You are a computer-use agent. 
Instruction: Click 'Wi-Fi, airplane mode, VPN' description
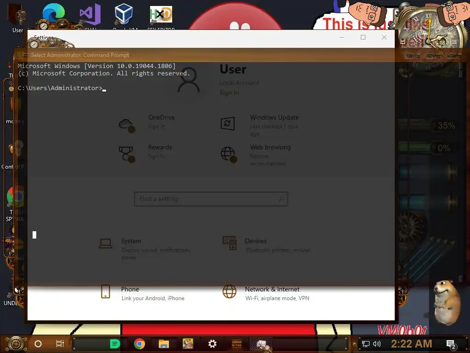pyautogui.click(x=277, y=298)
